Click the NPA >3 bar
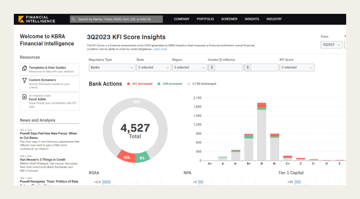The height and width of the screenshot is (199, 360). click(201, 182)
